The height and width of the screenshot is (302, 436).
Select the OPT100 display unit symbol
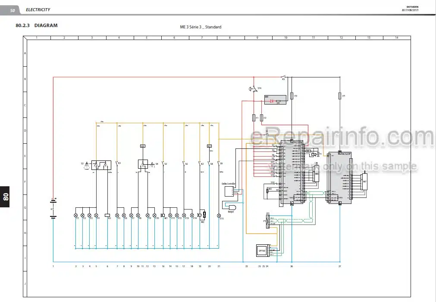click(x=263, y=250)
